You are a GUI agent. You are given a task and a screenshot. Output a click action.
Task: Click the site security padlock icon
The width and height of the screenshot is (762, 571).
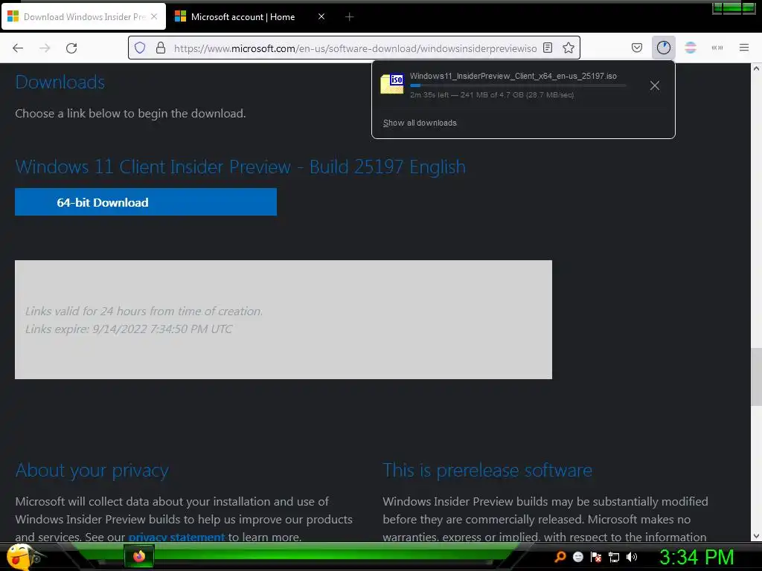pos(161,48)
